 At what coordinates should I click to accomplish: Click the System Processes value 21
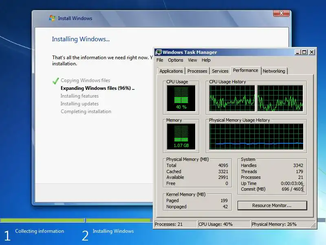[x=301, y=177]
